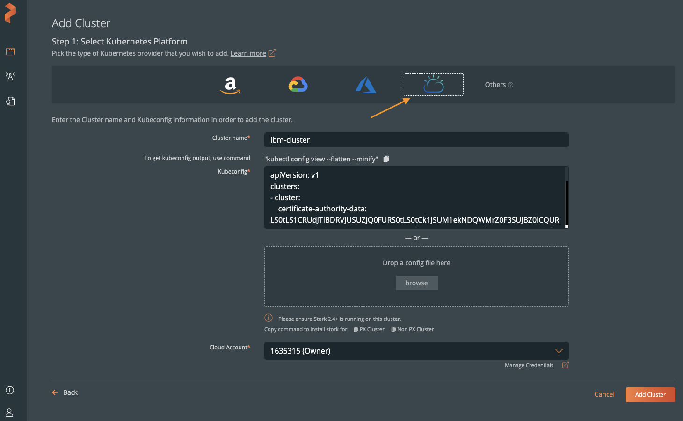Screen dimensions: 683x421
Task: Click the Cluster name input field
Action: [416, 140]
